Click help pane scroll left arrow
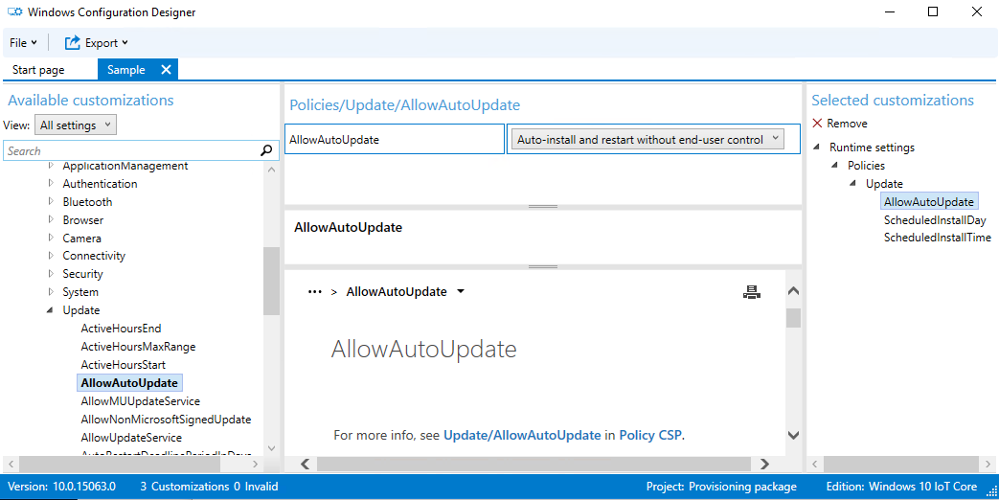This screenshot has width=999, height=500. click(x=306, y=464)
